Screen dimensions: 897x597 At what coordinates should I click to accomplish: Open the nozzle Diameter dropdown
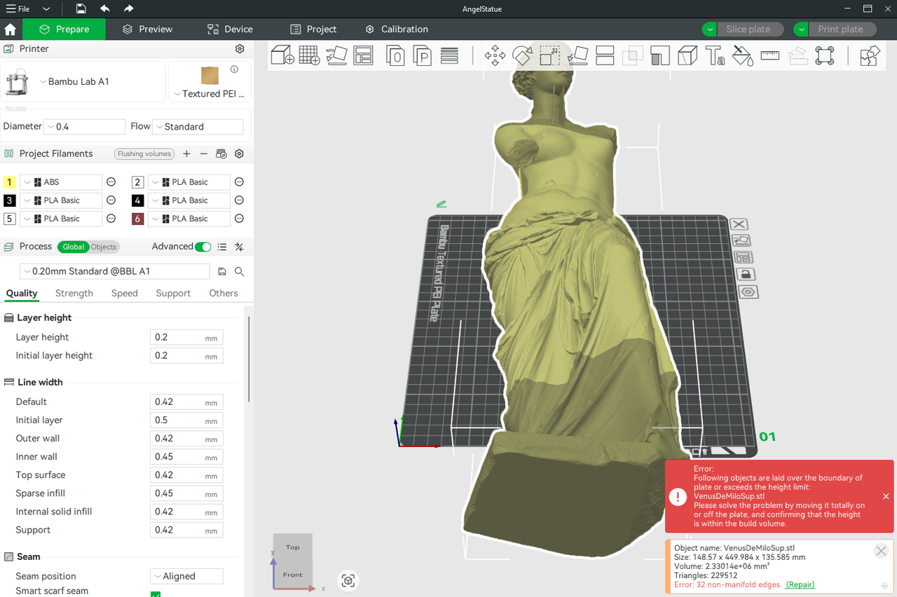[x=84, y=127]
